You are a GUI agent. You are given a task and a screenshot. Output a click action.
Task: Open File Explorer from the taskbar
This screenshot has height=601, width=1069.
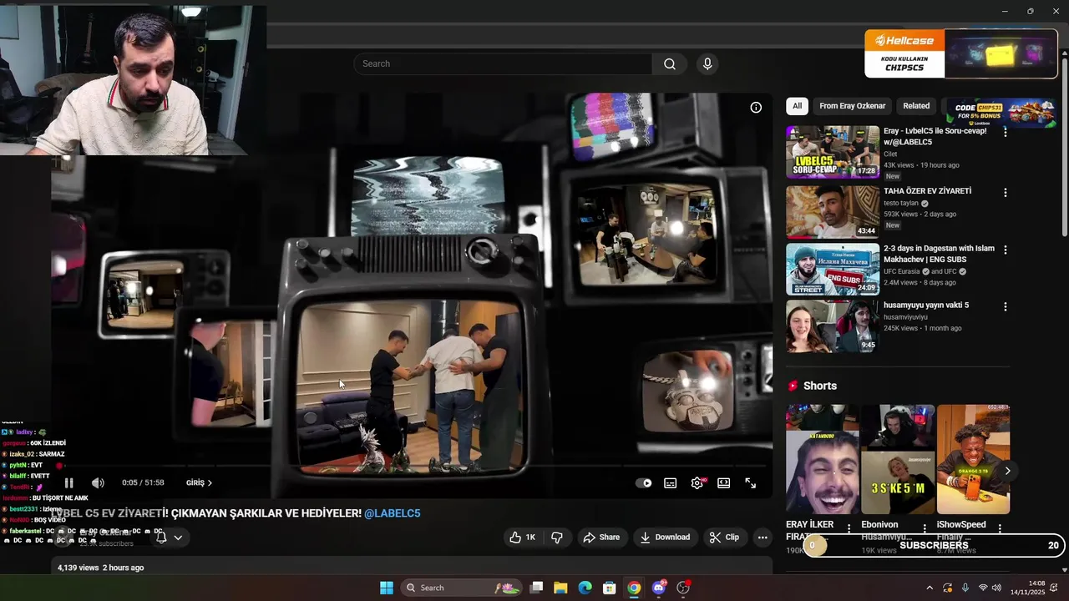(560, 588)
